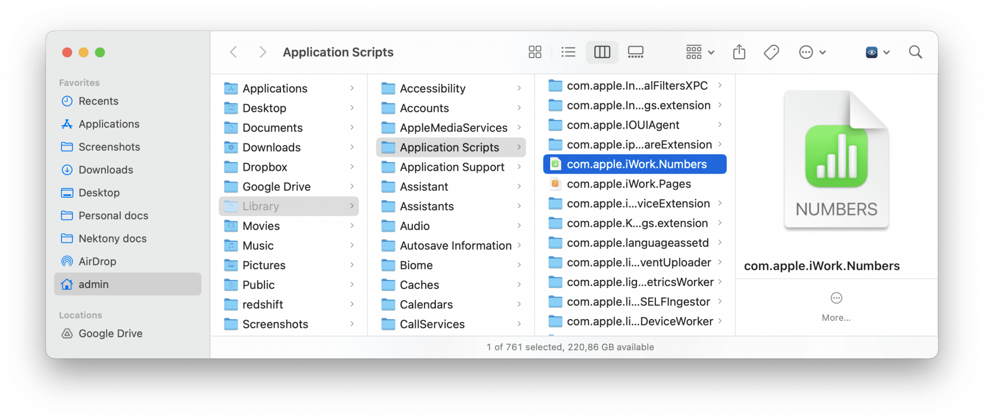984x419 pixels.
Task: Open Desktop in the Favorites sidebar
Action: pos(127,192)
